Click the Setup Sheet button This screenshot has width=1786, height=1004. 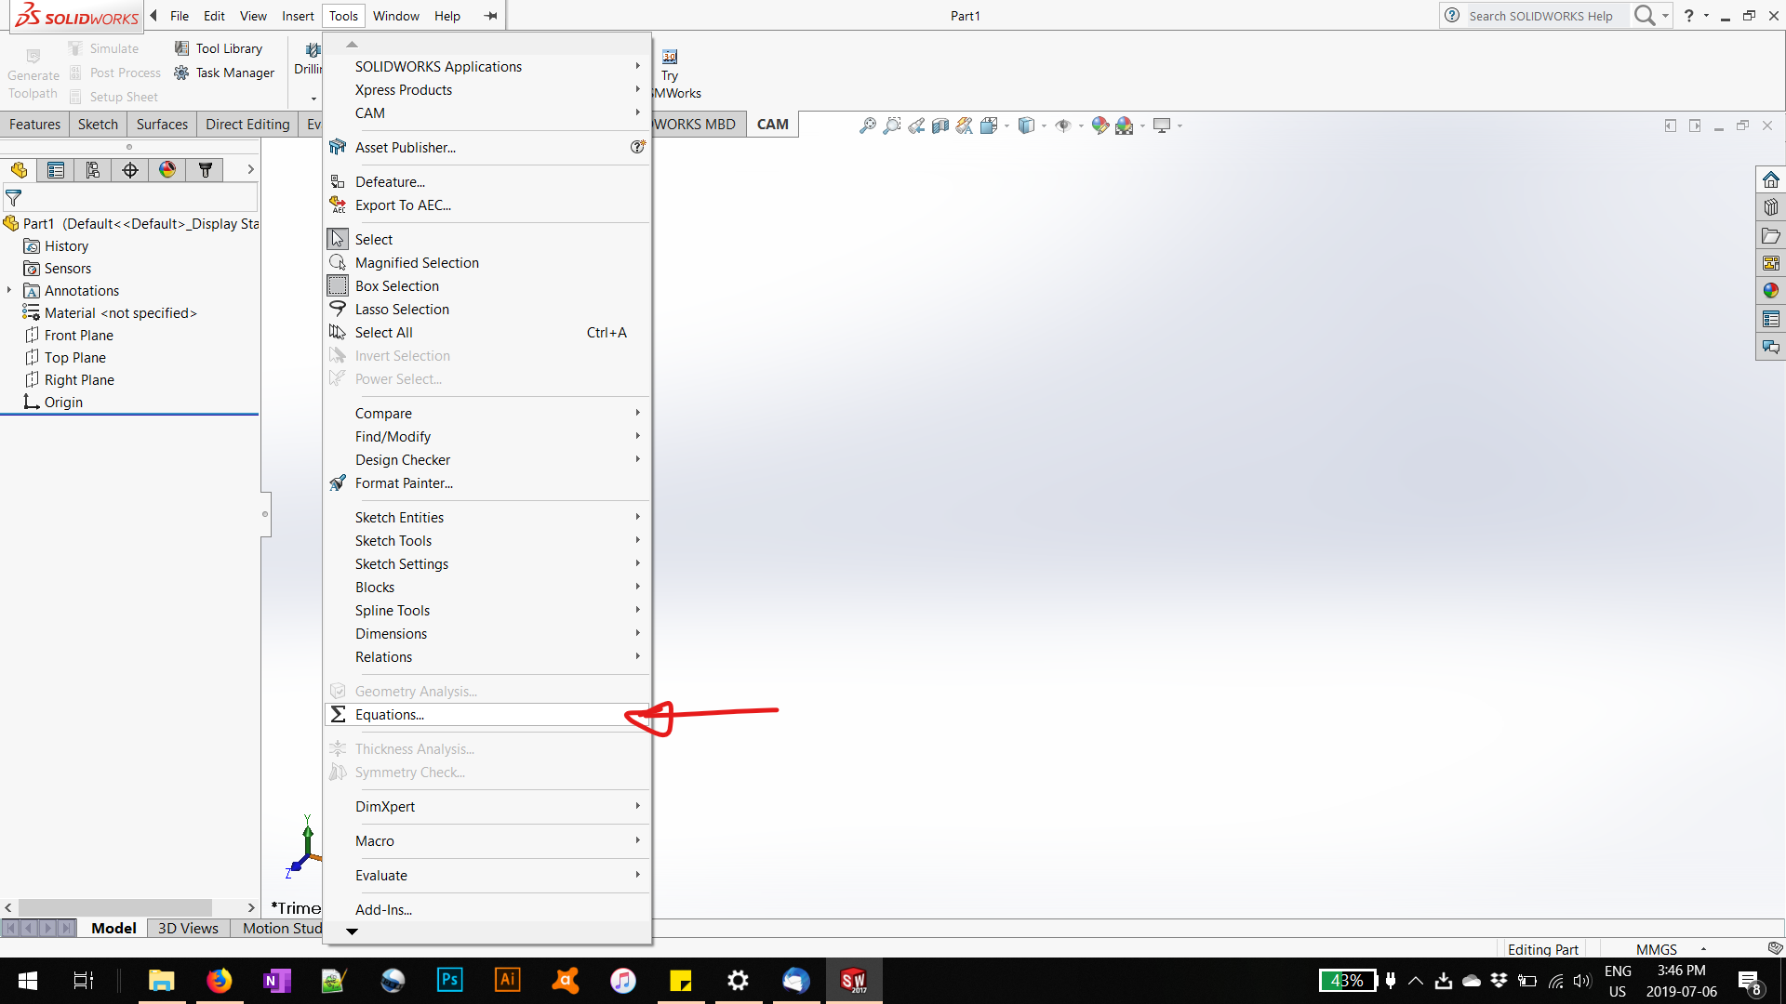pyautogui.click(x=124, y=96)
